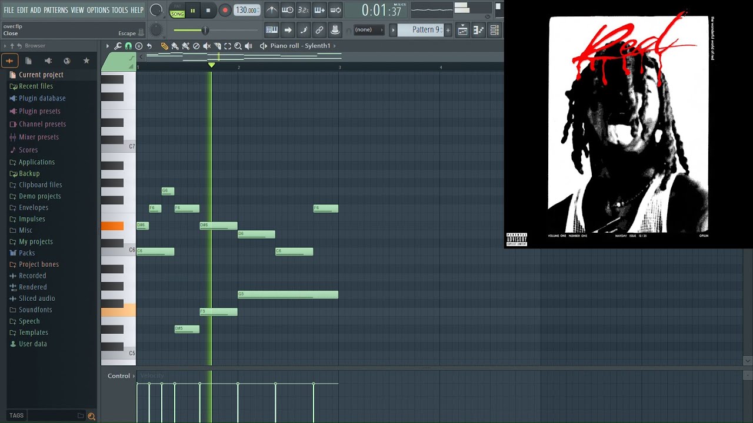Stop playback
This screenshot has height=423, width=753.
tap(208, 11)
